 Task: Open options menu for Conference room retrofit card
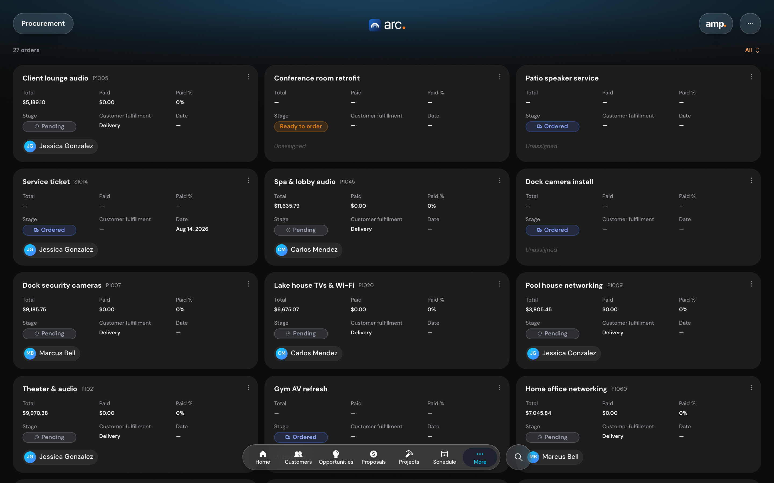(500, 77)
